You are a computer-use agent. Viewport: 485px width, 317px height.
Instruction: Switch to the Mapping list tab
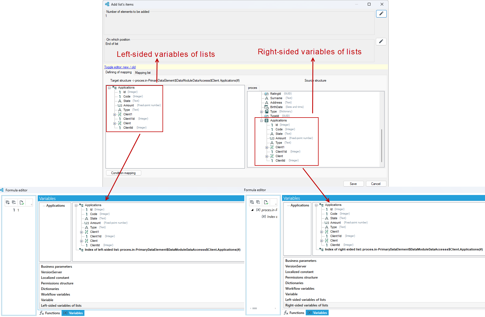coord(143,73)
